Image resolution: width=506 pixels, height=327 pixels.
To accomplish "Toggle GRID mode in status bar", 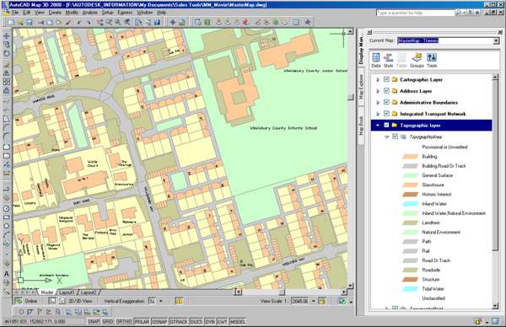I will (107, 321).
